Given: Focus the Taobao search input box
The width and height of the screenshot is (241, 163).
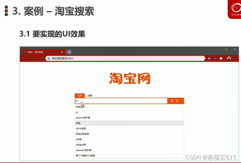Looking at the screenshot, I should pyautogui.click(x=121, y=101).
